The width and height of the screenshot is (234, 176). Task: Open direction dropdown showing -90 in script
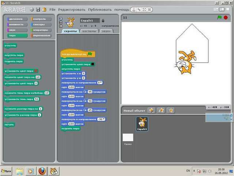coord(101,119)
